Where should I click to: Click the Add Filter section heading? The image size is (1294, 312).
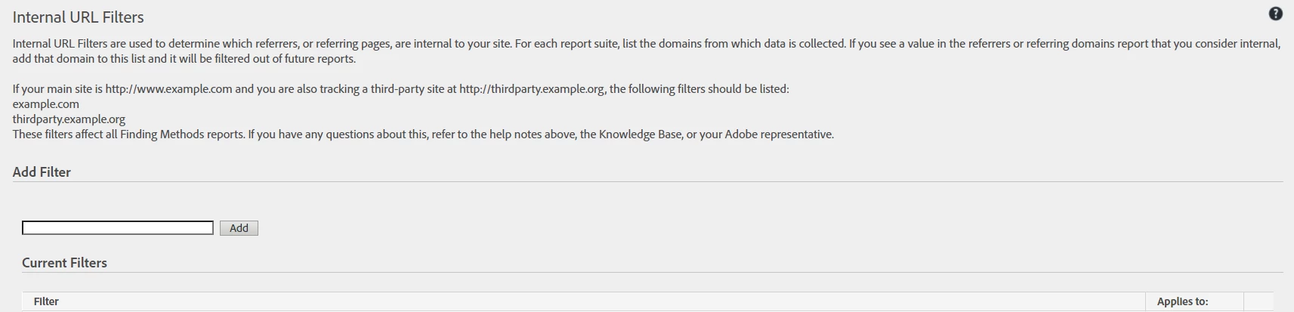(x=42, y=172)
